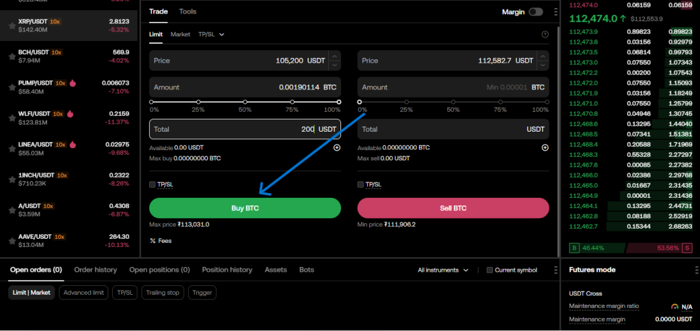Image resolution: width=700 pixels, height=331 pixels.
Task: Set sell amount slider to 50%
Action: tap(453, 102)
